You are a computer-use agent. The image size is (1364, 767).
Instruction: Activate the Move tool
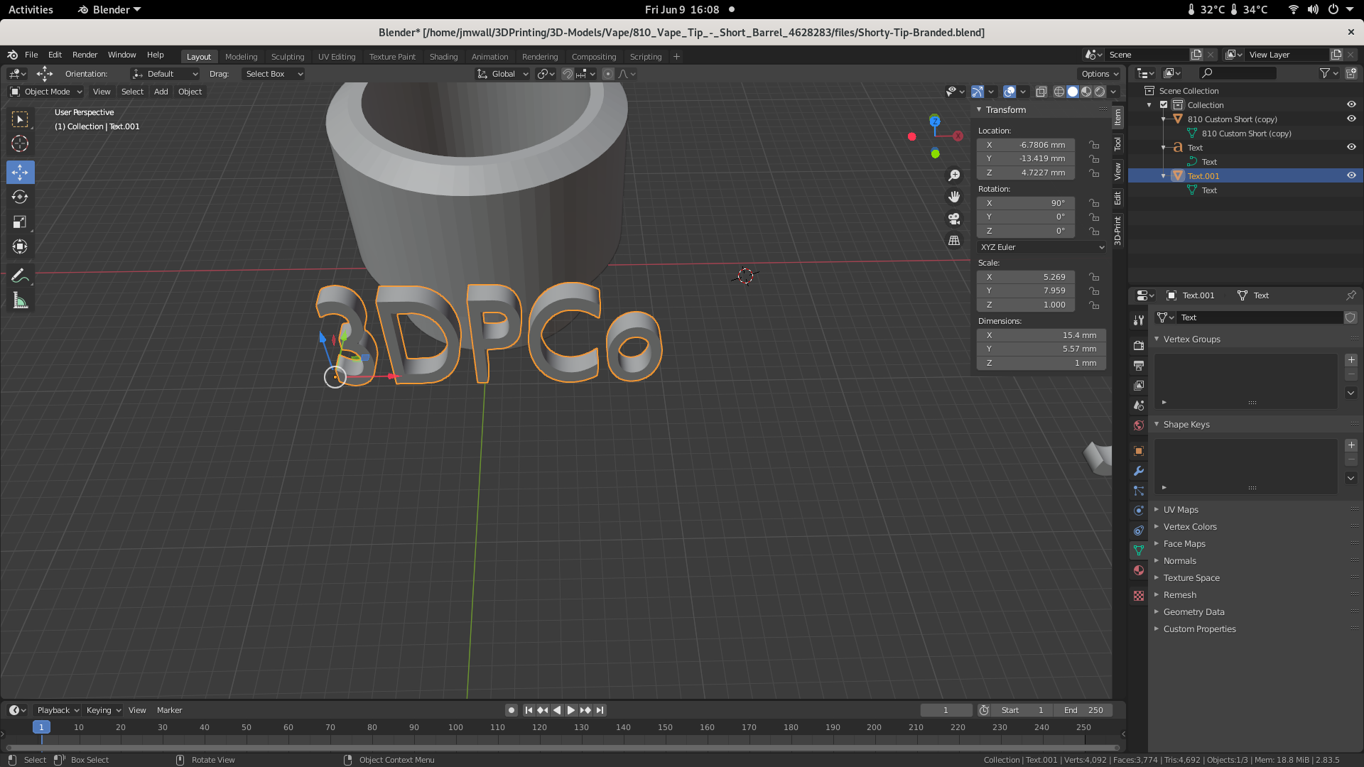[x=20, y=172]
